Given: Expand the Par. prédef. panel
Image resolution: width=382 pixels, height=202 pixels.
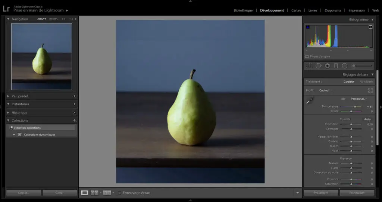Looking at the screenshot, I should [x=9, y=96].
